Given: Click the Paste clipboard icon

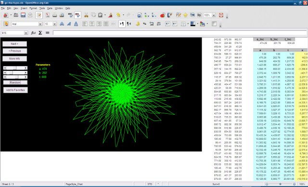Looking at the screenshot, I should (x=101, y=15).
